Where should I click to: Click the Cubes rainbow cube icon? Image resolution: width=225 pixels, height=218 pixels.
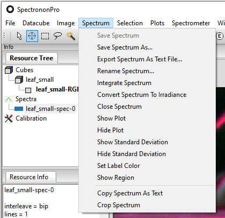click(9, 70)
